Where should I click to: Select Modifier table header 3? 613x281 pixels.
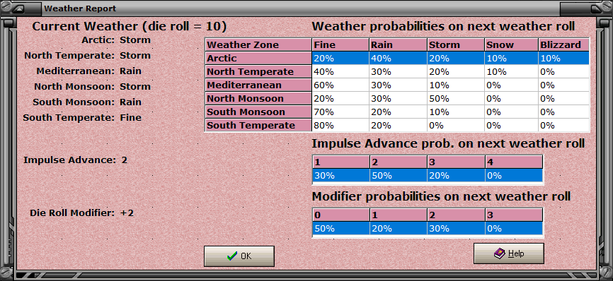[x=514, y=215]
